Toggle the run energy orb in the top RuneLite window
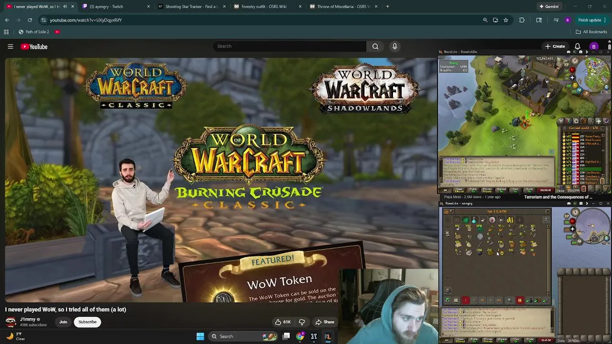Image resolution: width=612 pixels, height=344 pixels. click(575, 85)
